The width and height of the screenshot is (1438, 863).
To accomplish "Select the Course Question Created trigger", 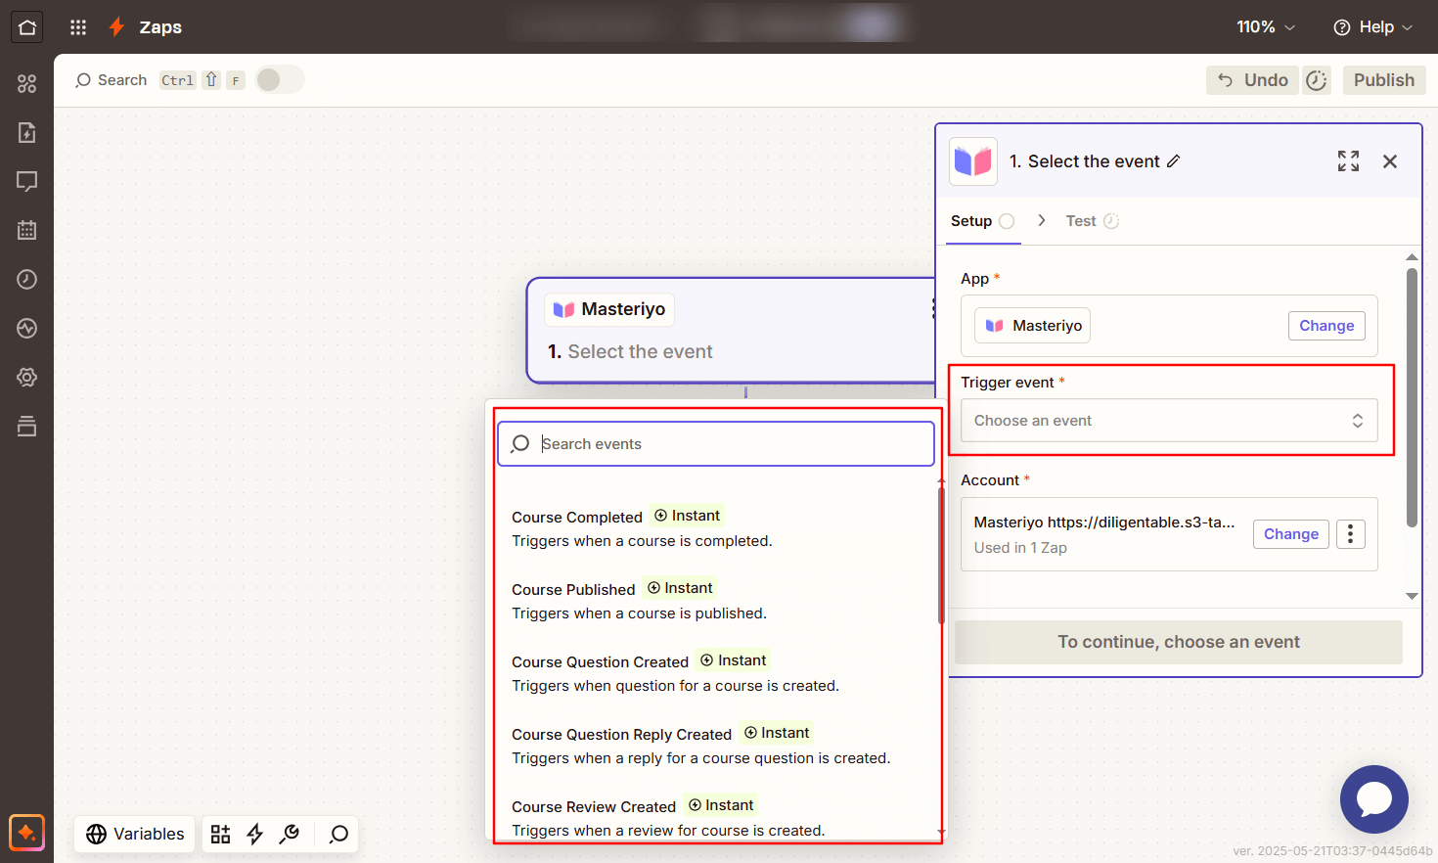I will point(716,673).
